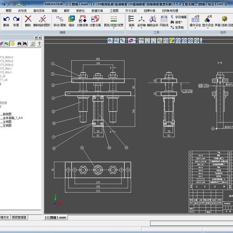Toggle the yellow shaded cube display mode
This screenshot has height=233, width=233.
pyautogui.click(x=172, y=41)
